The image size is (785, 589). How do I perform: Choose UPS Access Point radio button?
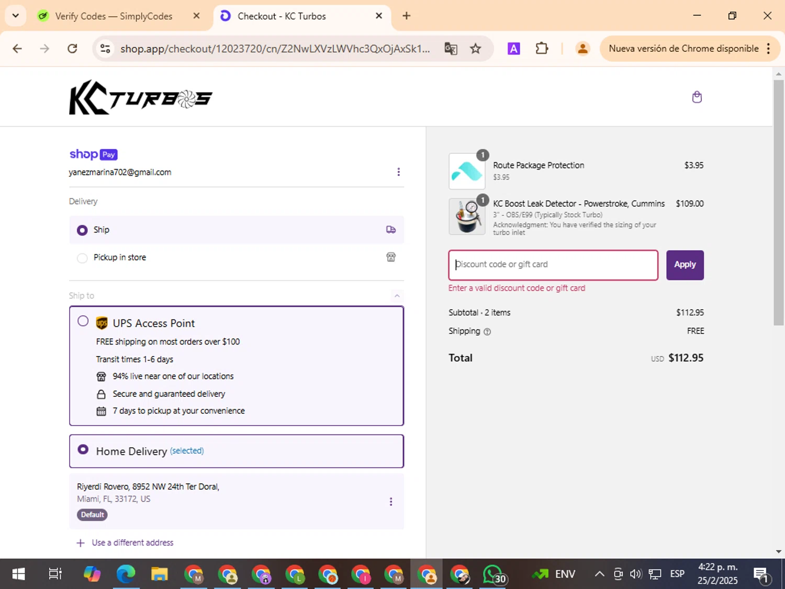(x=83, y=321)
